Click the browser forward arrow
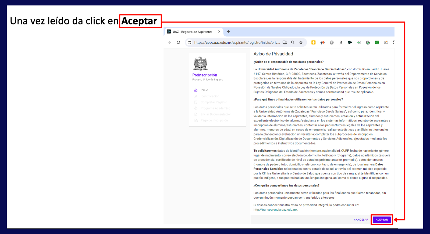 (169, 42)
